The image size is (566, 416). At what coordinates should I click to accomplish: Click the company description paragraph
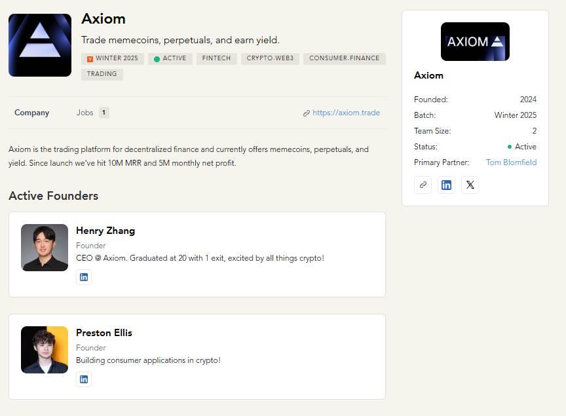[x=189, y=156]
